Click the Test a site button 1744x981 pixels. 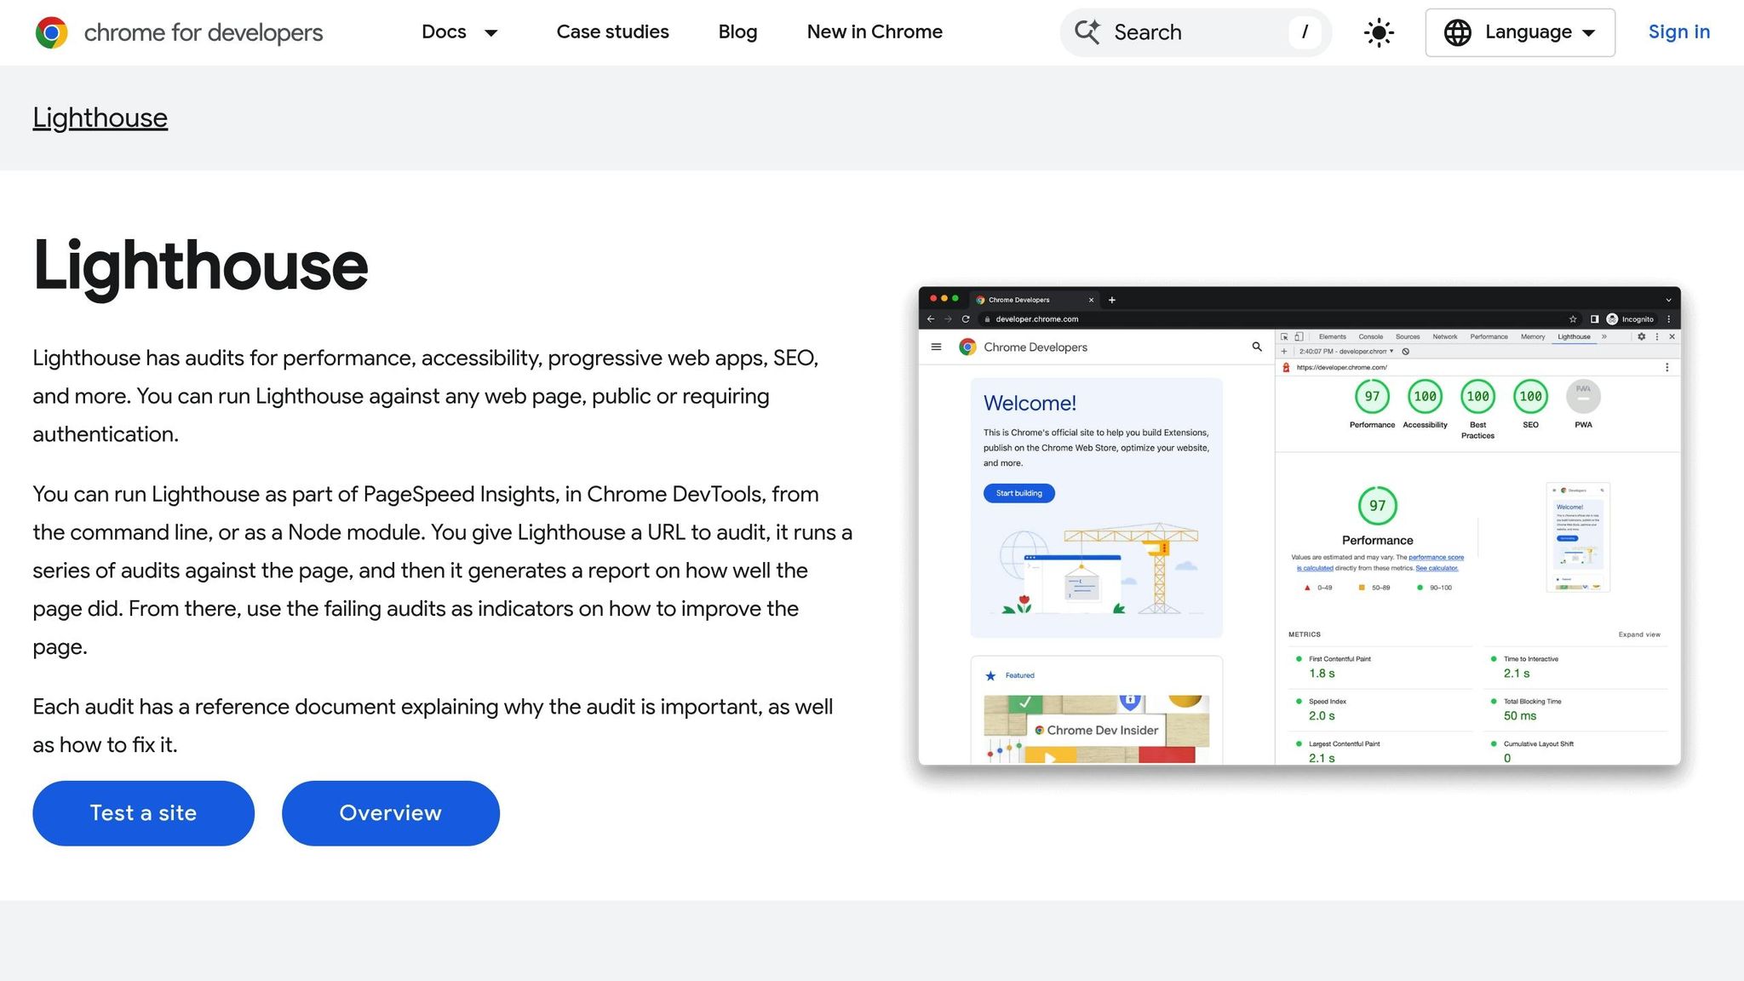coord(143,813)
